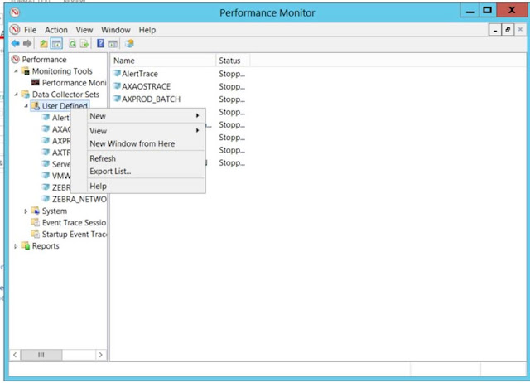Select the AlertTrace row in the list

179,74
